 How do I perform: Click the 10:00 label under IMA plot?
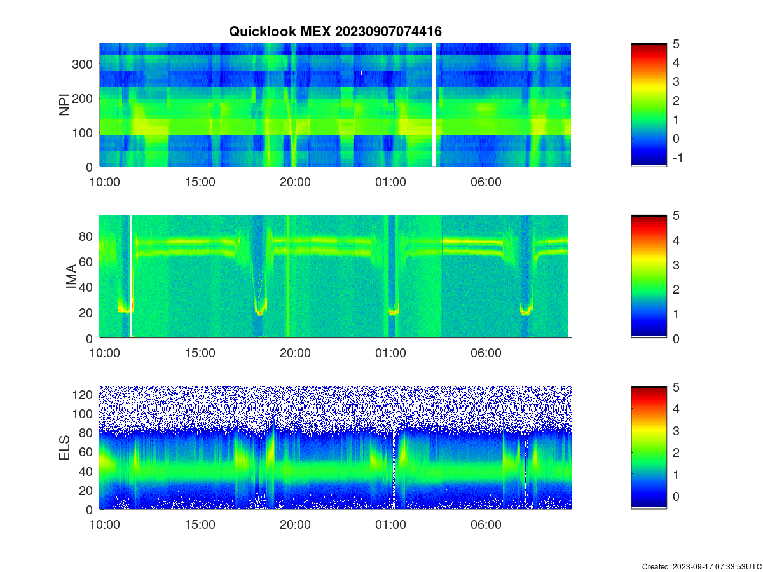point(105,353)
